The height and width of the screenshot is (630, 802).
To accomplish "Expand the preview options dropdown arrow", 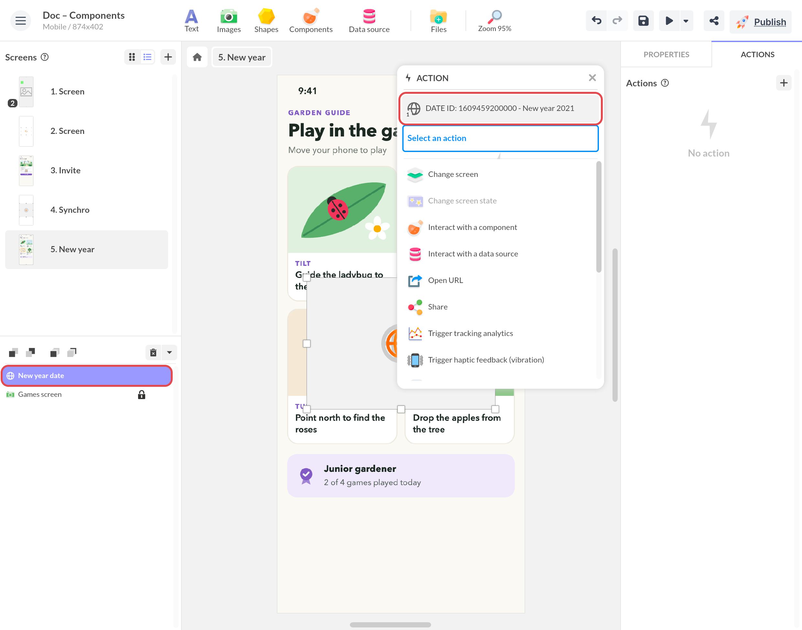I will pyautogui.click(x=686, y=21).
